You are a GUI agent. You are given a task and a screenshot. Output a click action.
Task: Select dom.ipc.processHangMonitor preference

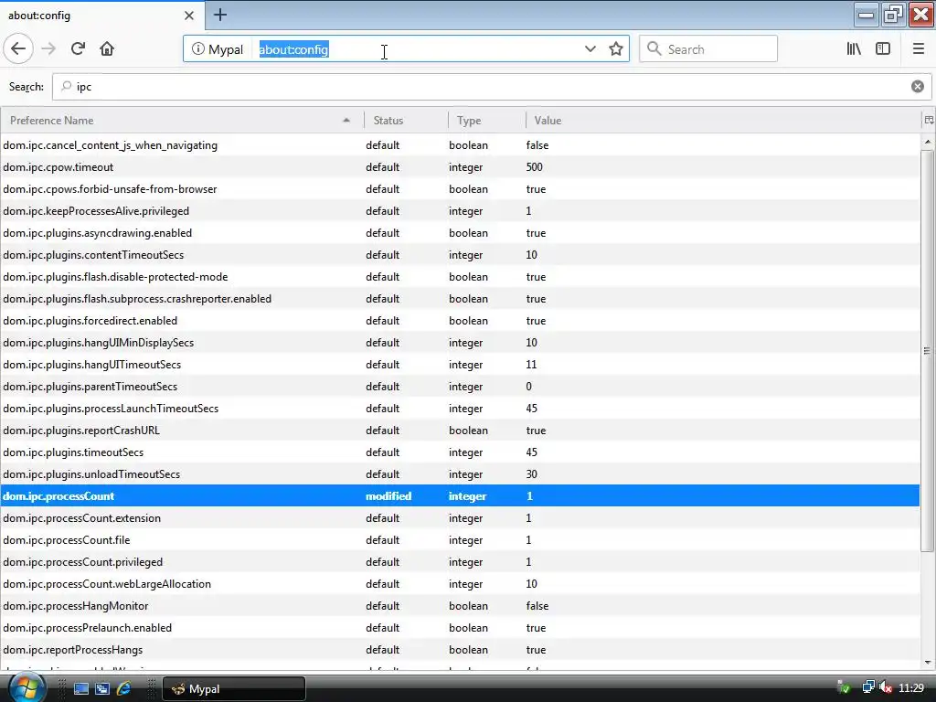[x=460, y=606]
